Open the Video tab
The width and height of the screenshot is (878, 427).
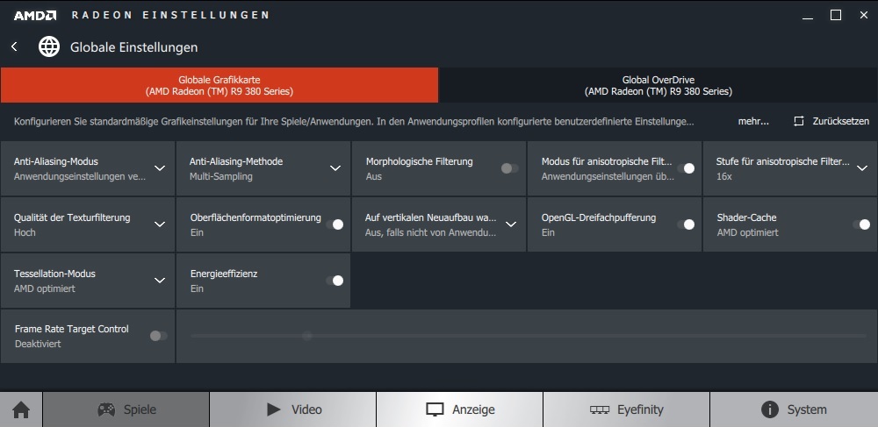293,409
